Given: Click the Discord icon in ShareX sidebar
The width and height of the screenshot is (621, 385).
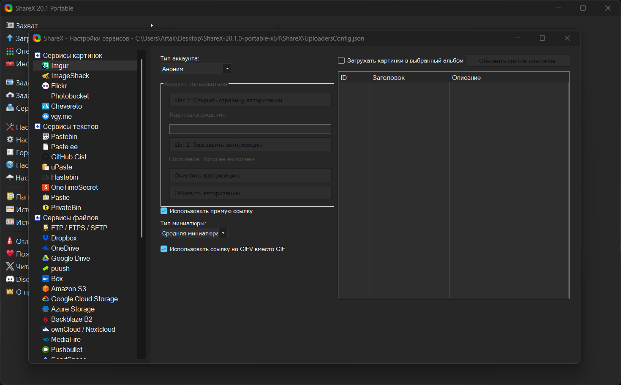Looking at the screenshot, I should click(x=10, y=279).
